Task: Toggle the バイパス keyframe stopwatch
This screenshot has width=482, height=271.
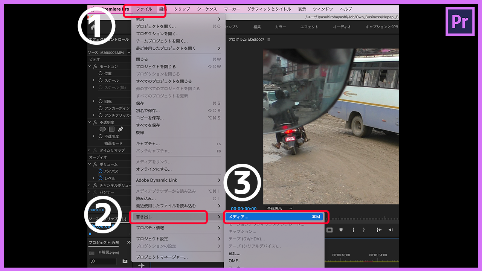Action: coord(101,171)
